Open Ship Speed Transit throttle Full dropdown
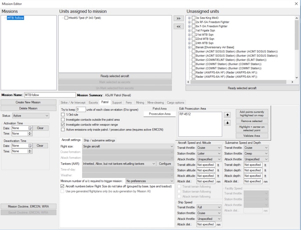This screenshot has height=230, width=301. [209, 207]
